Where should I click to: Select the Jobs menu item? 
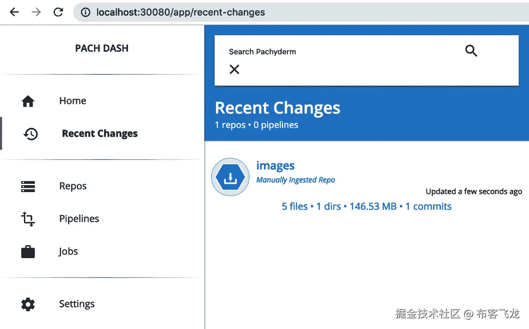point(68,252)
